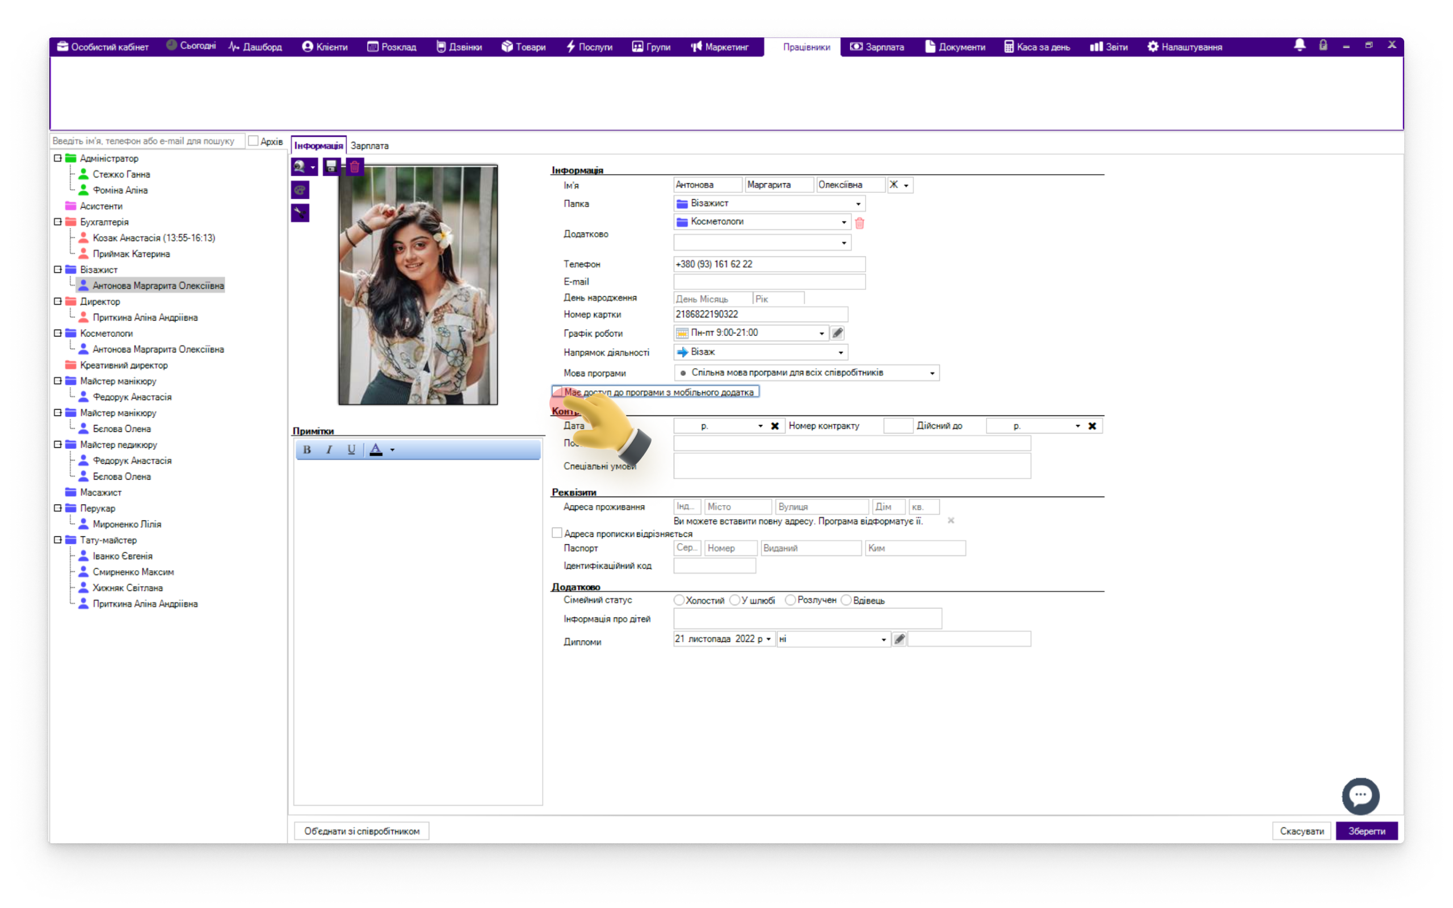
Task: Clear the contract date
Action: tap(775, 426)
